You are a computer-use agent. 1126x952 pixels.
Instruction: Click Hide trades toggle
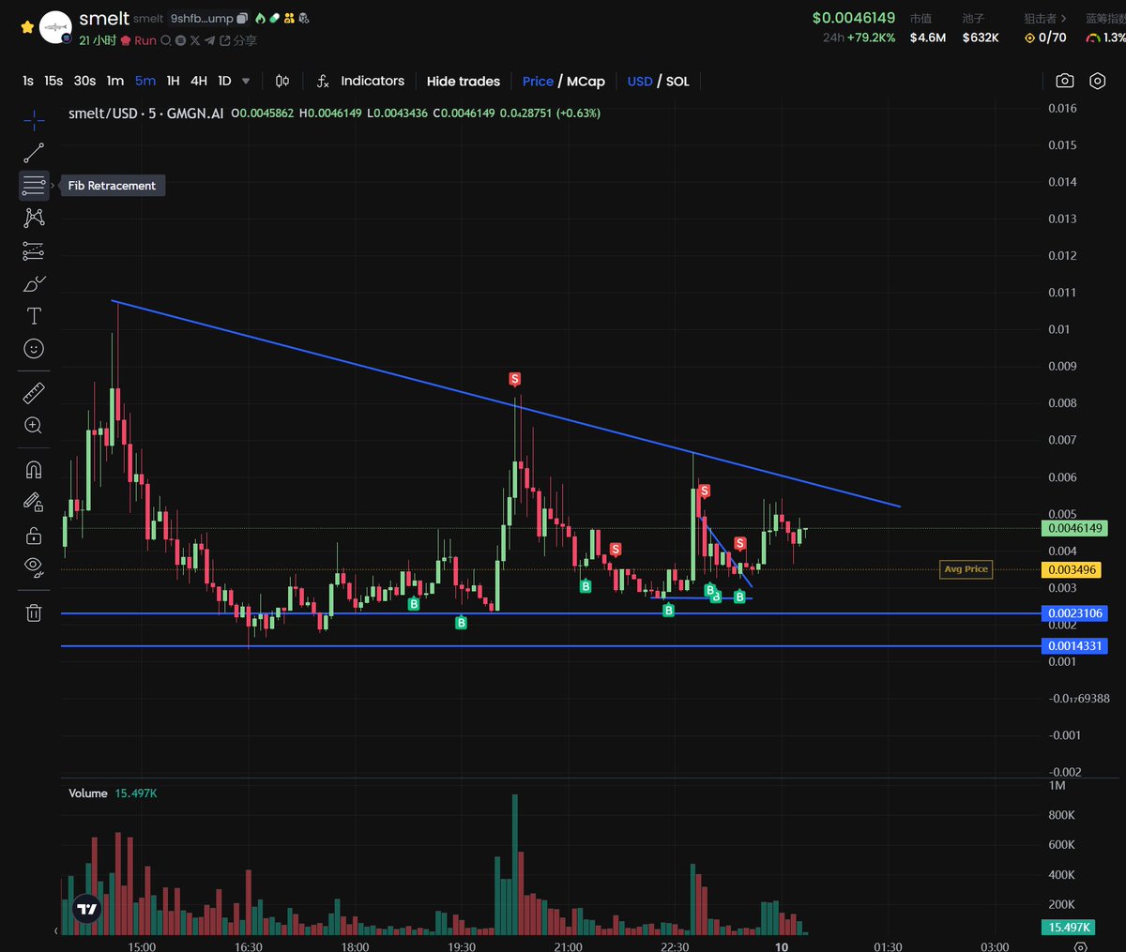(464, 82)
